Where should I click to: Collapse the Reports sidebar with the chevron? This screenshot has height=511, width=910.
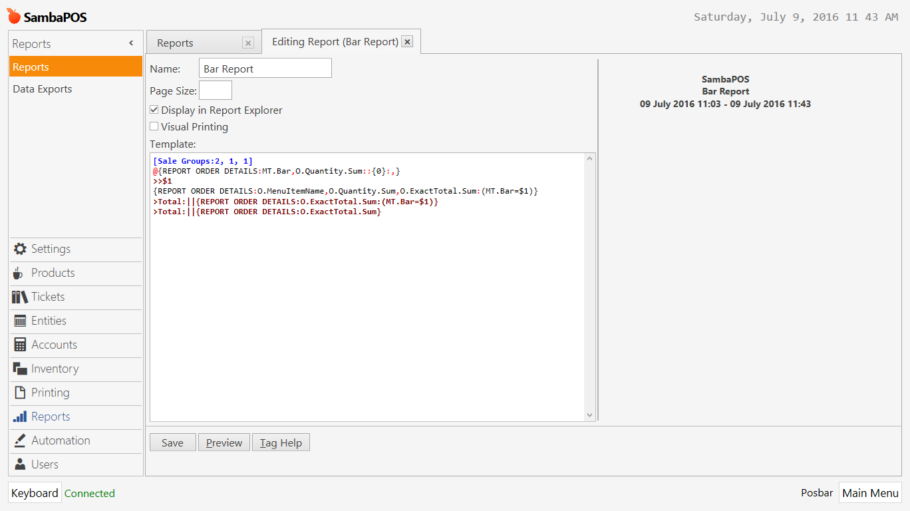(131, 43)
